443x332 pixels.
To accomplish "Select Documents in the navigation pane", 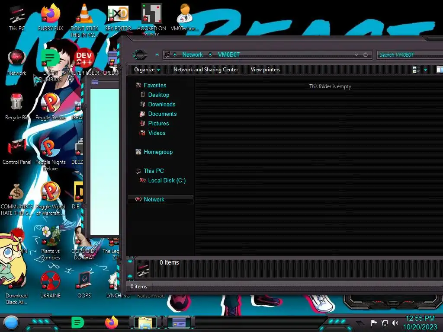I will tap(162, 114).
